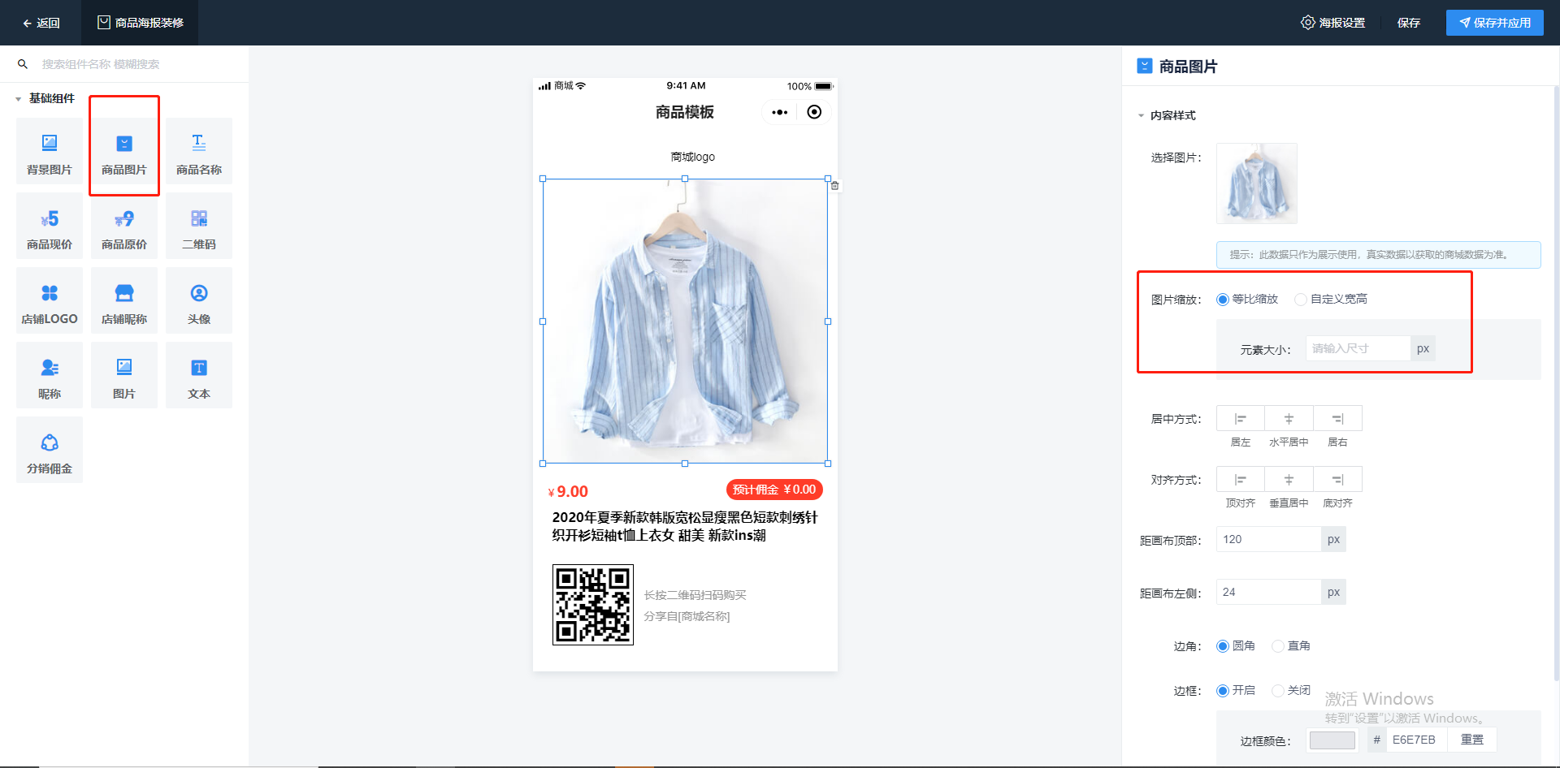Screen dimensions: 1560x768
Task: Select the shirt product image on canvas
Action: click(685, 321)
